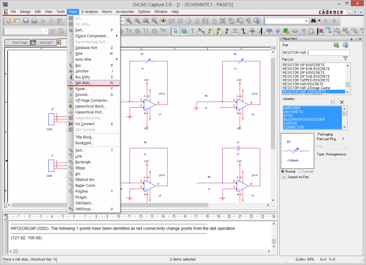Select the Convert radio button
Image resolution: width=366 pixels, height=265 pixels.
(x=299, y=171)
